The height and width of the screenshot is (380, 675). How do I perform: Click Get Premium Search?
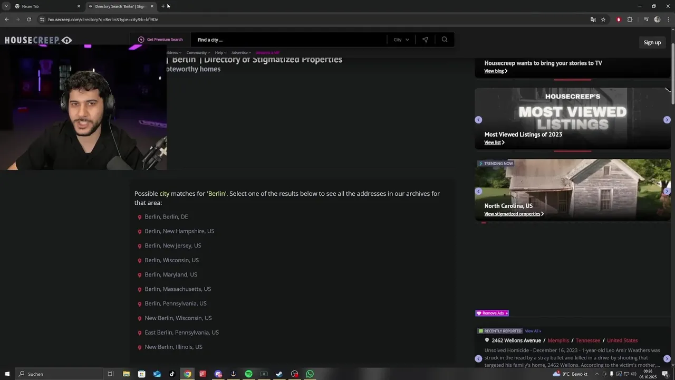coord(160,40)
